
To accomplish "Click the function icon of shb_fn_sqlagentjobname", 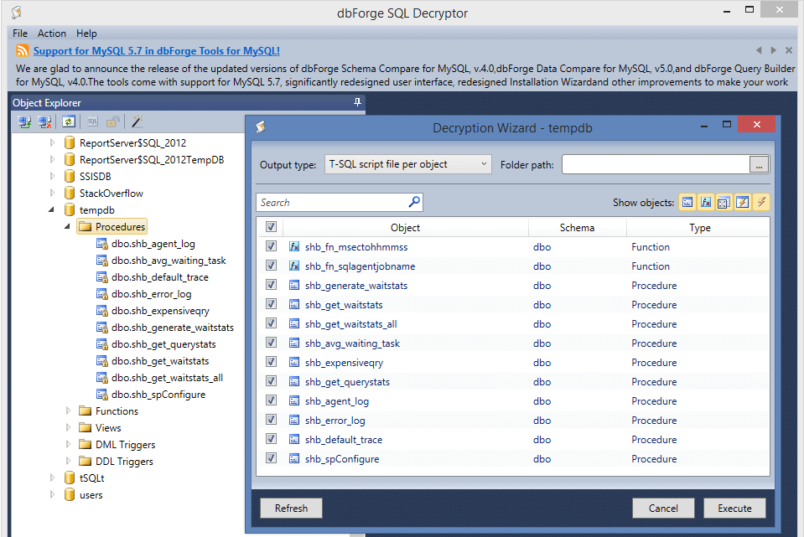I will pyautogui.click(x=294, y=266).
